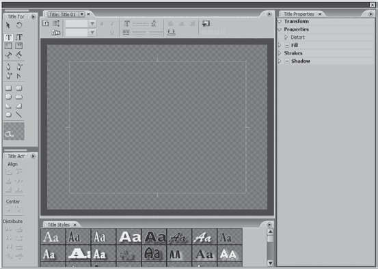This screenshot has height=269, width=378.
Task: Select the Pen tool
Action: click(x=8, y=67)
